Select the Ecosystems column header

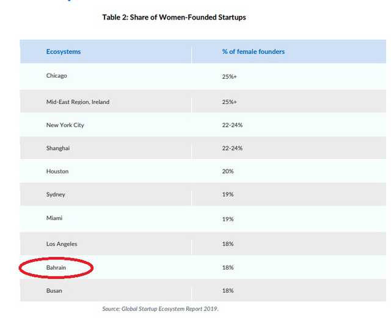coord(64,52)
